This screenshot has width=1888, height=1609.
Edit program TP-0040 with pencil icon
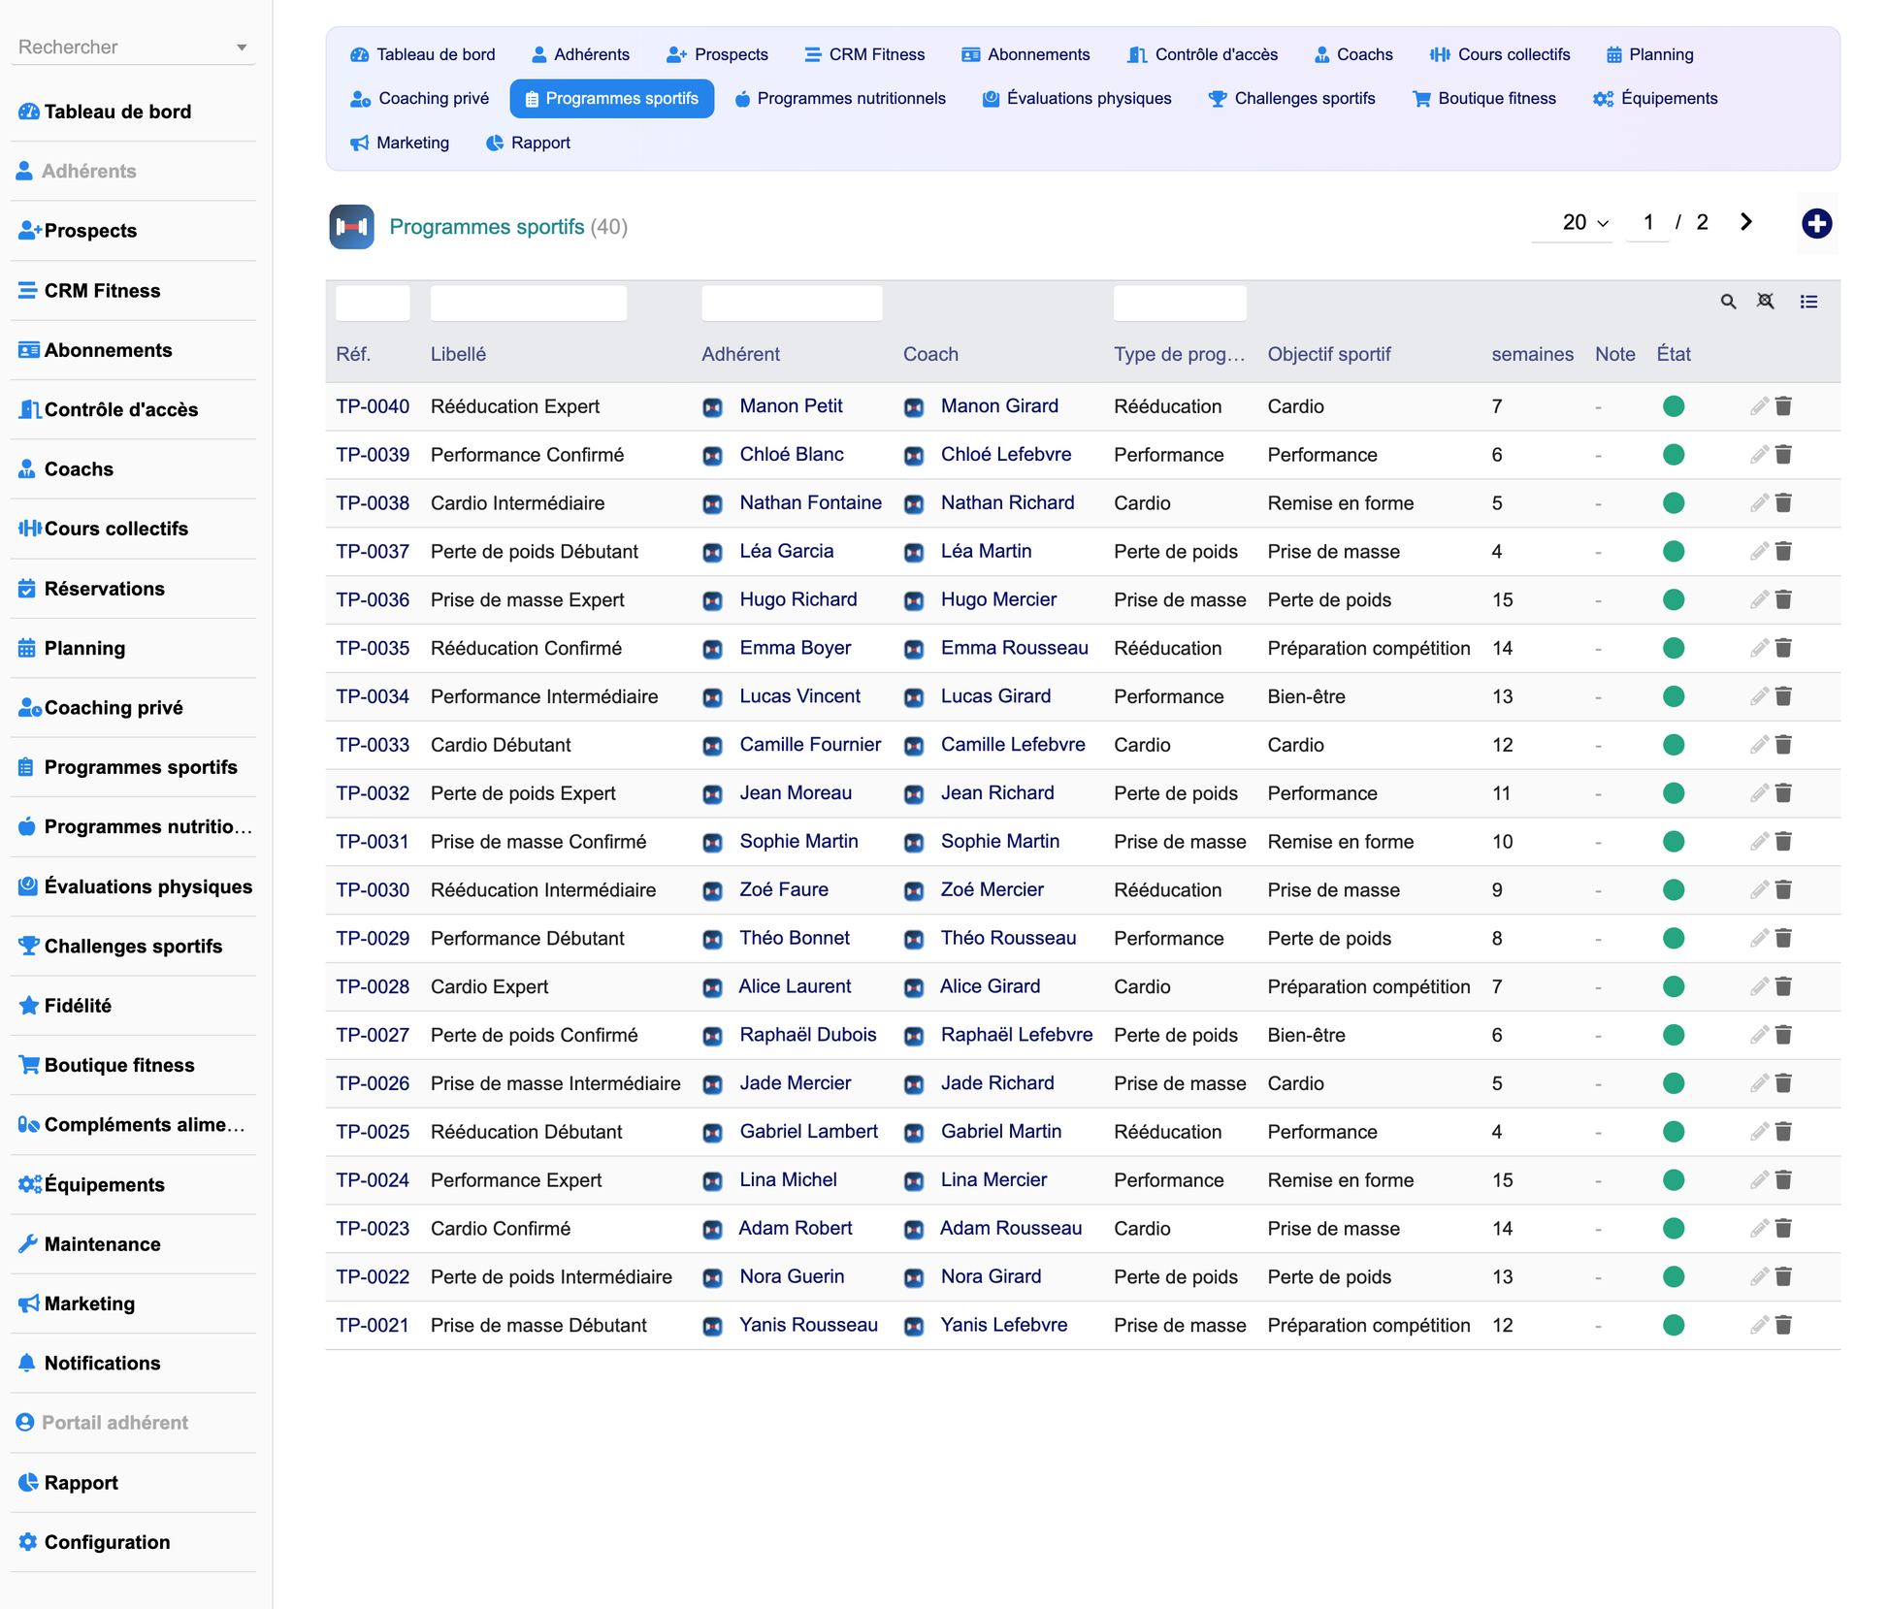pos(1759,406)
